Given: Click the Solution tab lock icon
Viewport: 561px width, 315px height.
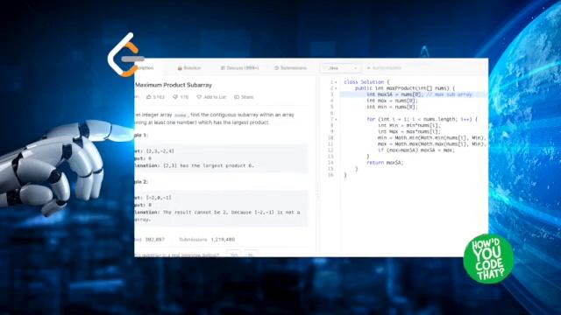Looking at the screenshot, I should 180,68.
